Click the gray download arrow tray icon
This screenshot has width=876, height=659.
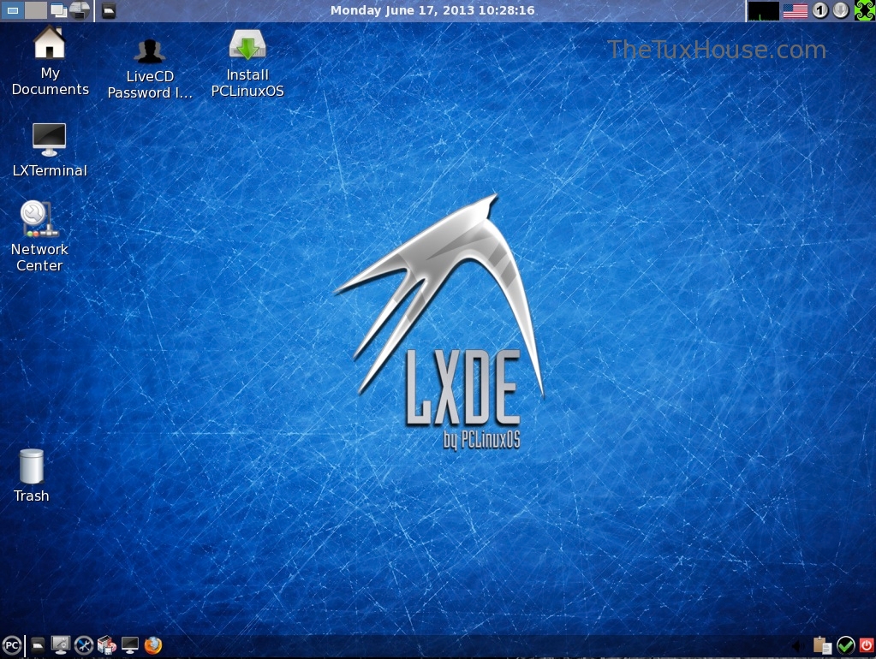[x=841, y=10]
